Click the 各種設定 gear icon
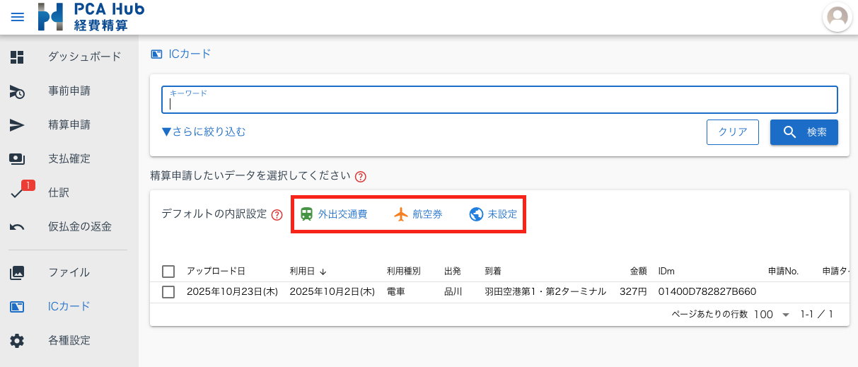 click(17, 340)
